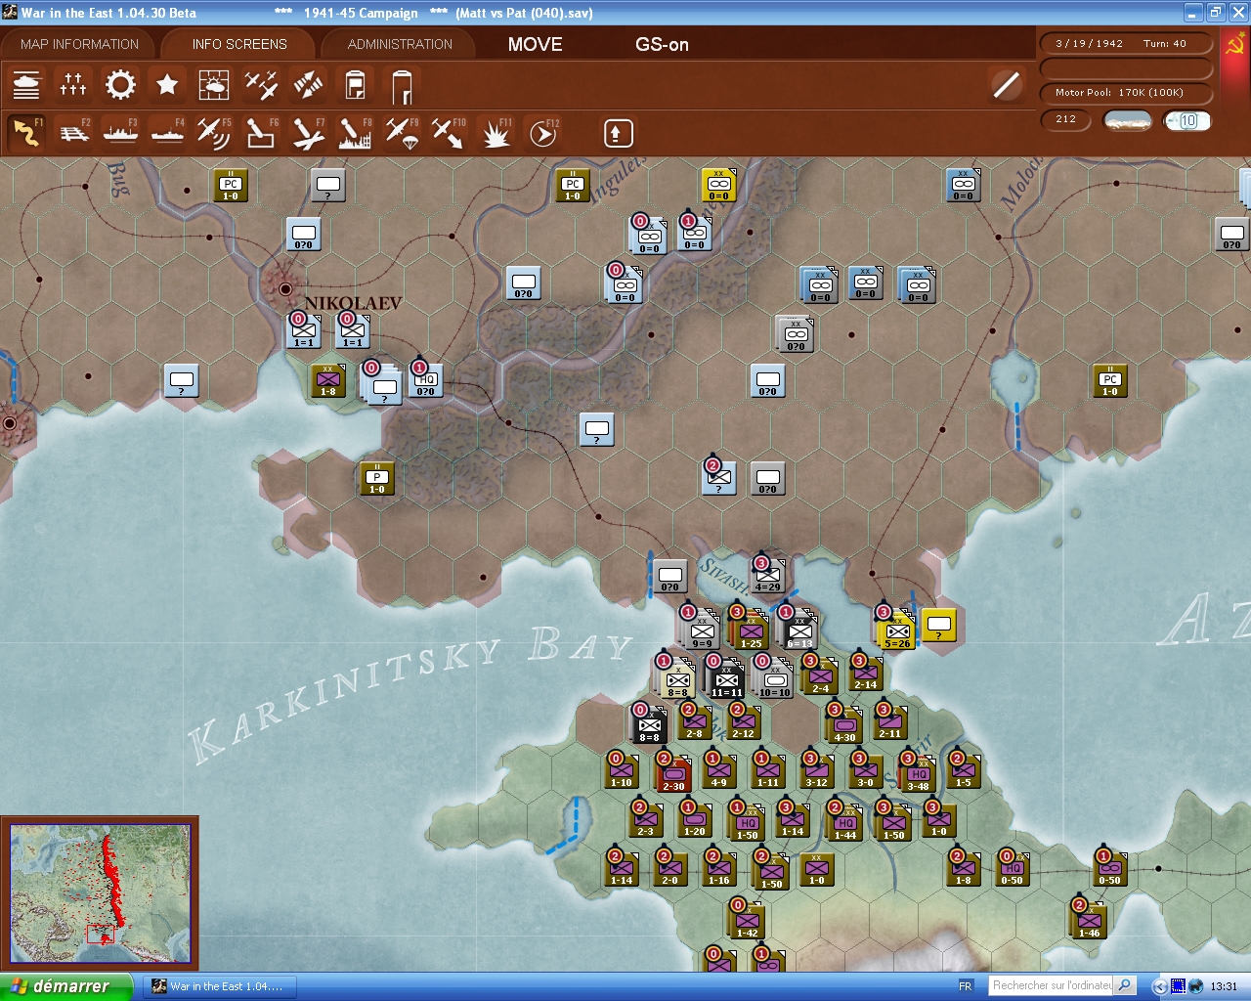Toggle F1 move mode
The height and width of the screenshot is (1001, 1251).
[x=26, y=132]
